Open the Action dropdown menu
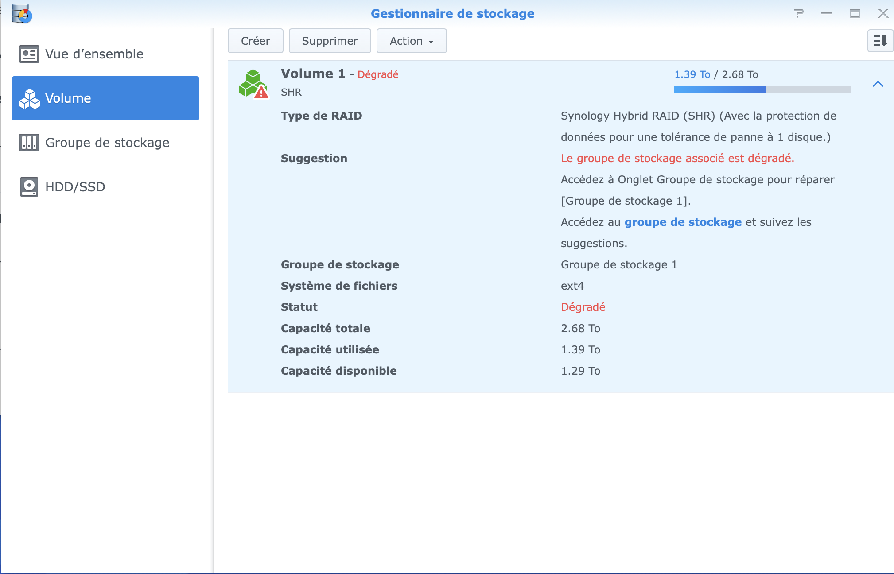This screenshot has width=894, height=574. (x=411, y=41)
